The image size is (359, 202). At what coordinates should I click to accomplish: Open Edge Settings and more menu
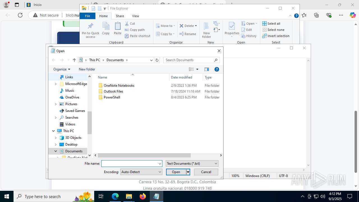(341, 15)
